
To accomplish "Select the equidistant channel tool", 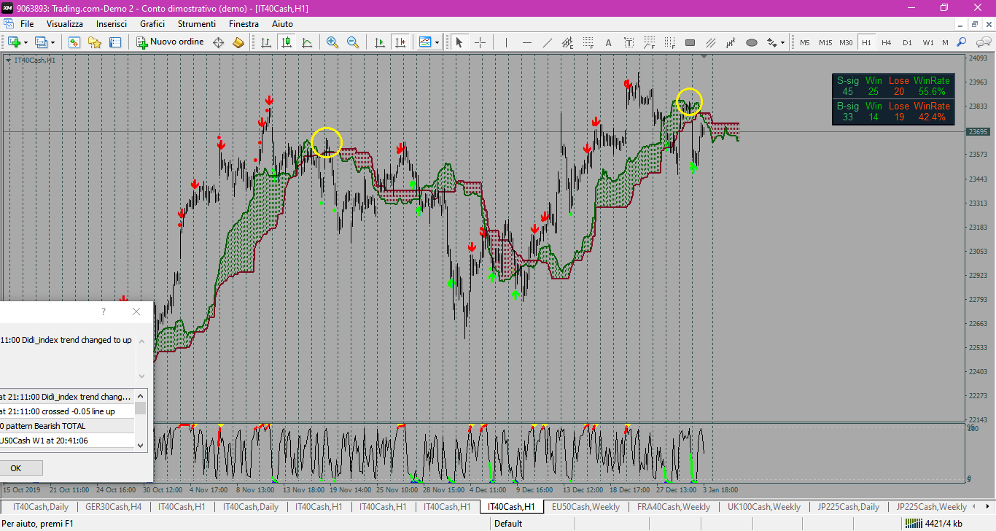I will pos(567,42).
